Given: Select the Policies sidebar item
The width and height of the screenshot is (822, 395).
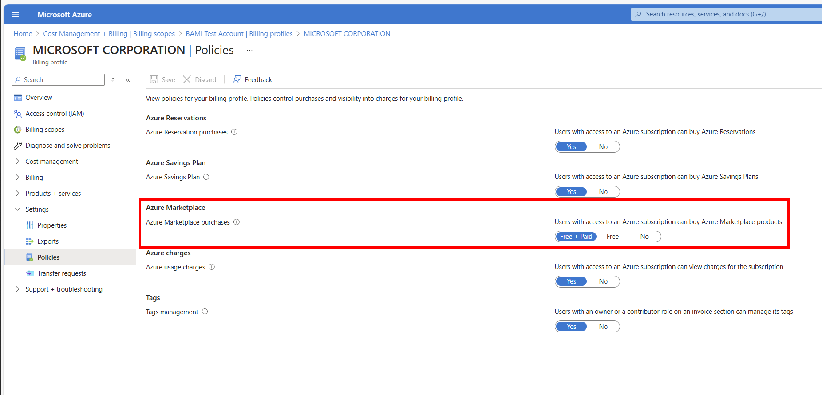Looking at the screenshot, I should click(70, 257).
